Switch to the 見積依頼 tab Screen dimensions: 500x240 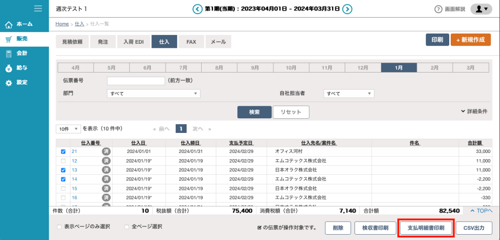(x=72, y=42)
